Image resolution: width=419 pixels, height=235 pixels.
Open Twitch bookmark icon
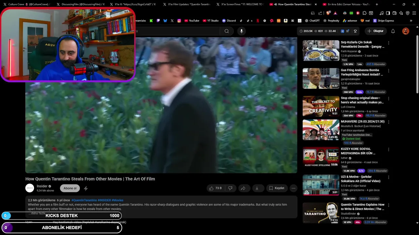pos(158,21)
